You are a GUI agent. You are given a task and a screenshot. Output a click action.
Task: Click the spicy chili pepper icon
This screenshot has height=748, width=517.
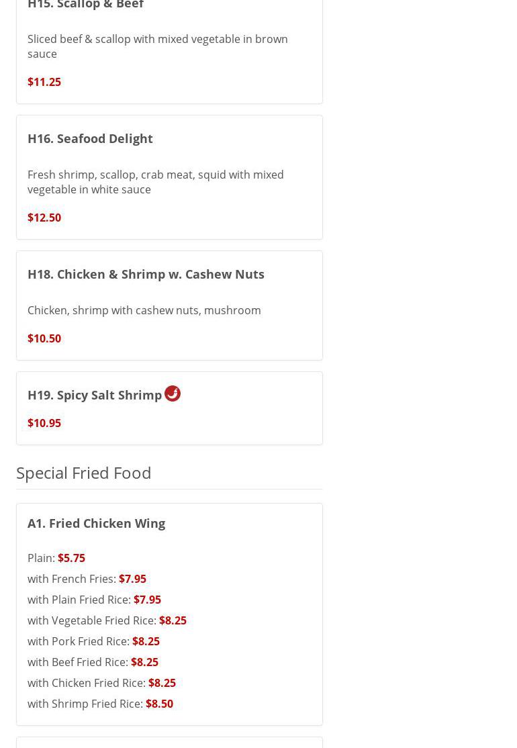[173, 393]
